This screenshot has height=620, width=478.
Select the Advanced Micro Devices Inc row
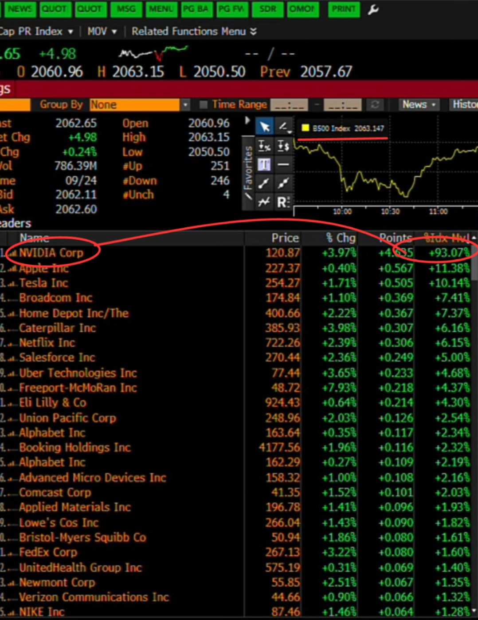click(x=235, y=478)
